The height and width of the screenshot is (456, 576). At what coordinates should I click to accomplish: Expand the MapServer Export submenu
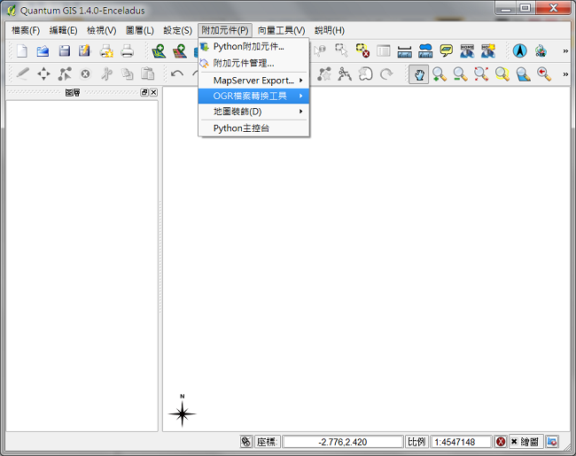[253, 81]
